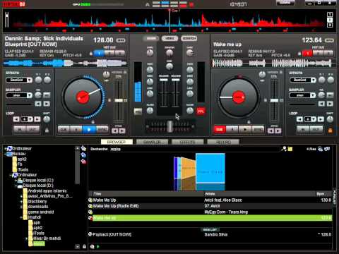339x254 pixels.
Task: Expand the Disque local (C:) node
Action: (16, 181)
